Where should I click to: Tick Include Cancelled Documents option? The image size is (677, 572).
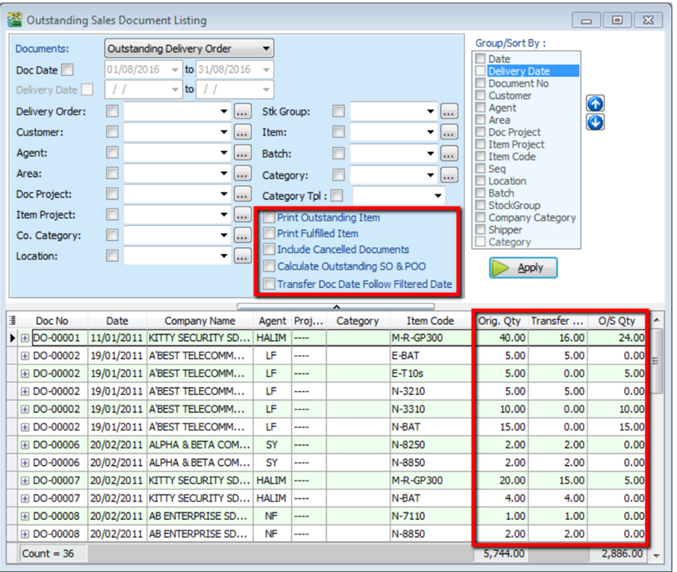pyautogui.click(x=269, y=250)
